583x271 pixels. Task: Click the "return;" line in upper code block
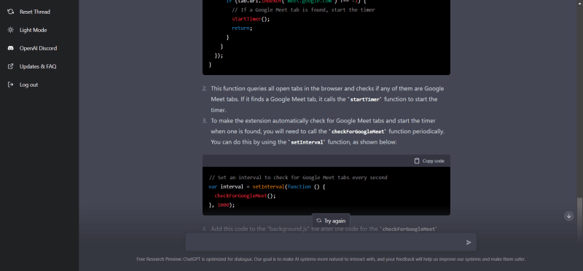242,28
